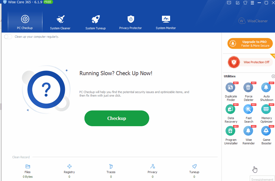Launch Program Uninstaller utility
This screenshot has width=275, height=181.
coord(231,135)
